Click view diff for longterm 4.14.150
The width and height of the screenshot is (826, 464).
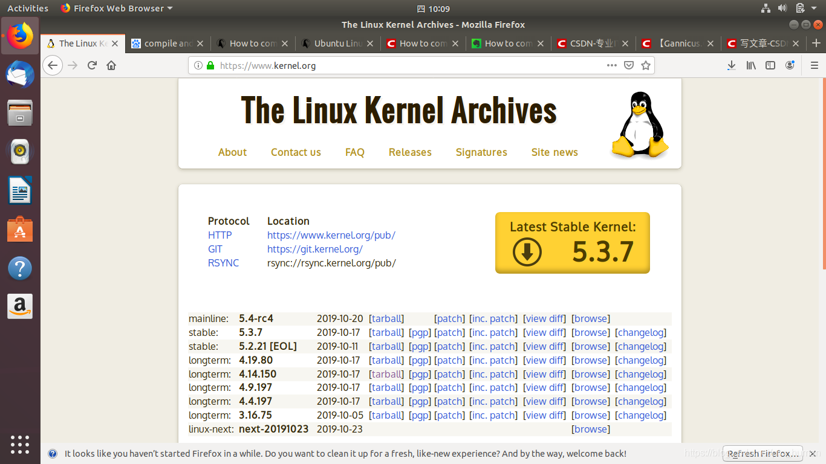pyautogui.click(x=544, y=374)
